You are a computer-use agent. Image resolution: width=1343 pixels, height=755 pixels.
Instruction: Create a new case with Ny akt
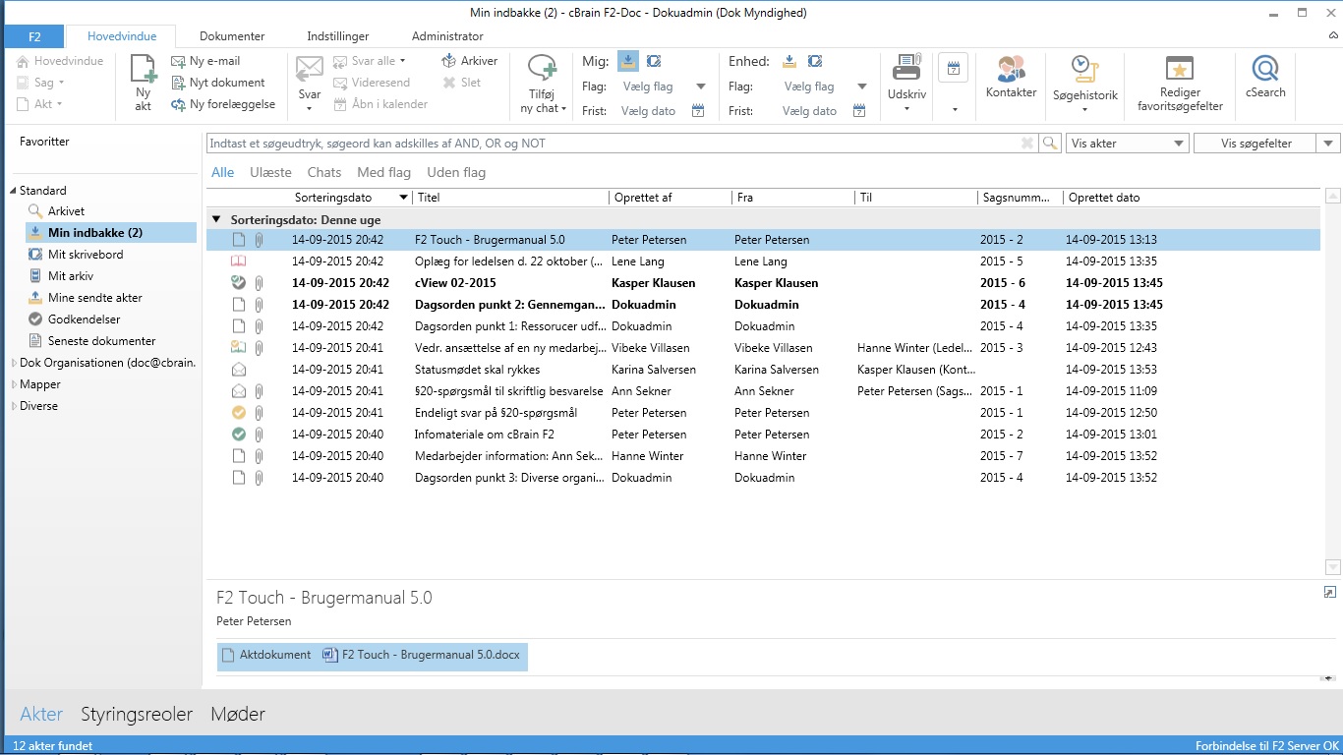144,83
